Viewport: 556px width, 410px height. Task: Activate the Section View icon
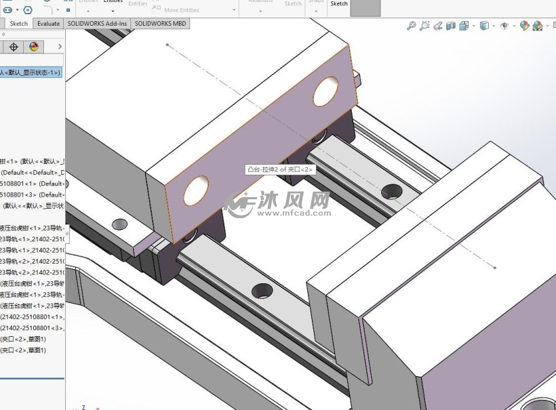(451, 26)
